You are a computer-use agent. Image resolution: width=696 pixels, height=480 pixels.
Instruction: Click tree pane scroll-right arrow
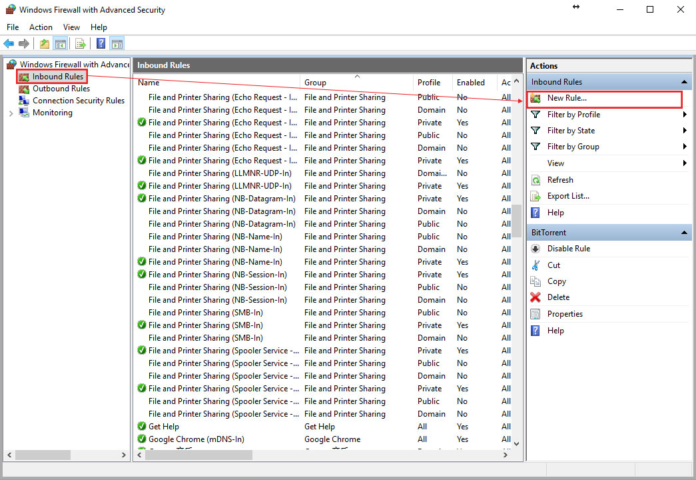click(123, 455)
